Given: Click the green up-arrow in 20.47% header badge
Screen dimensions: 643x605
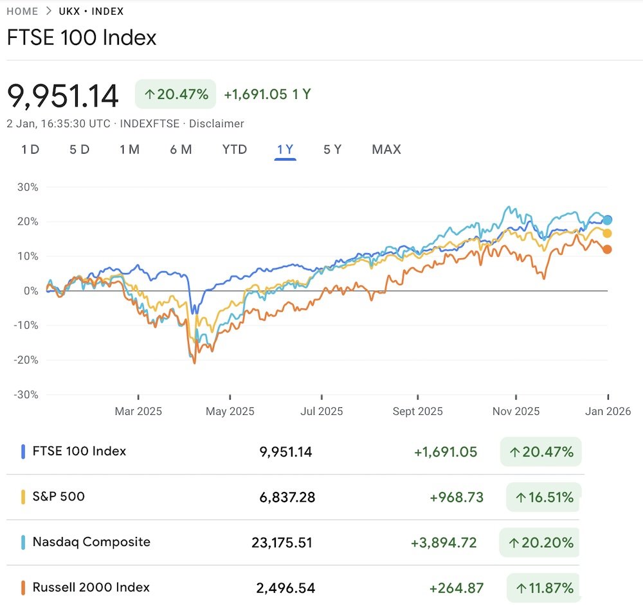Looking at the screenshot, I should point(149,94).
